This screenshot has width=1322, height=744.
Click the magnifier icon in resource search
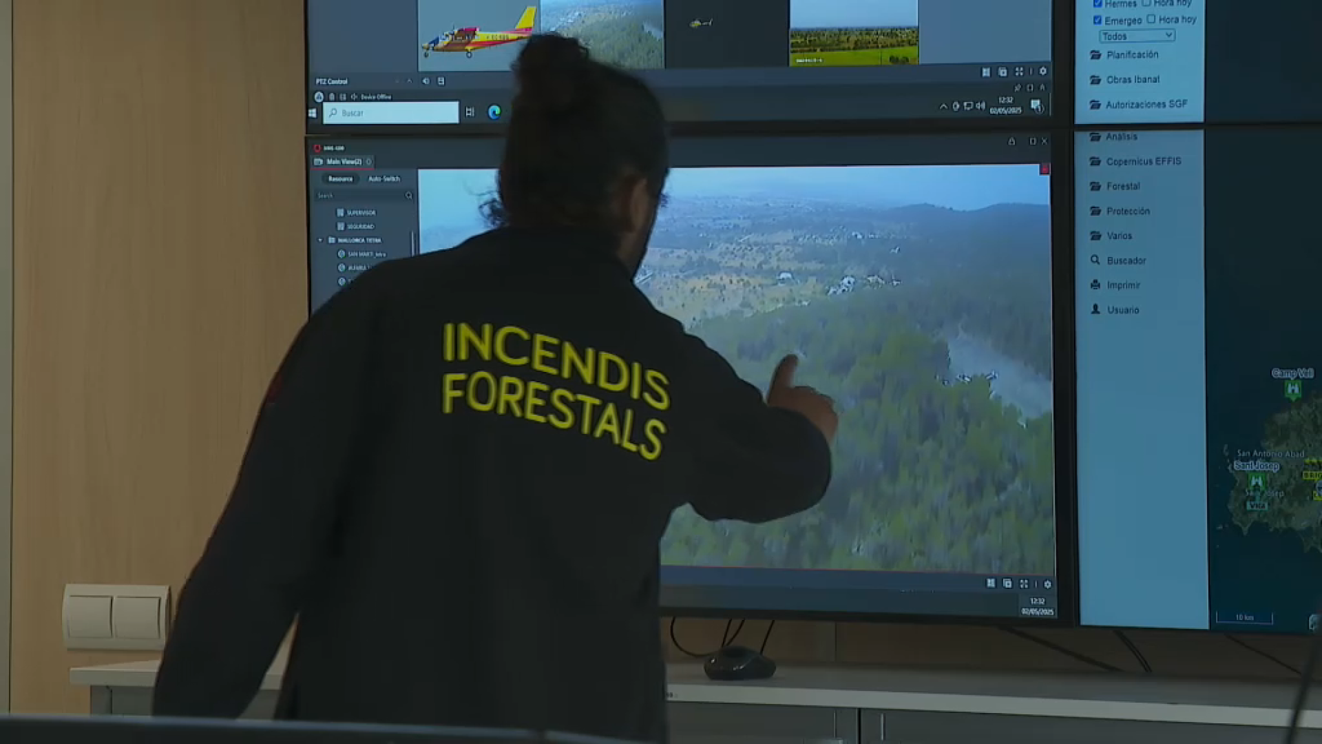(409, 196)
